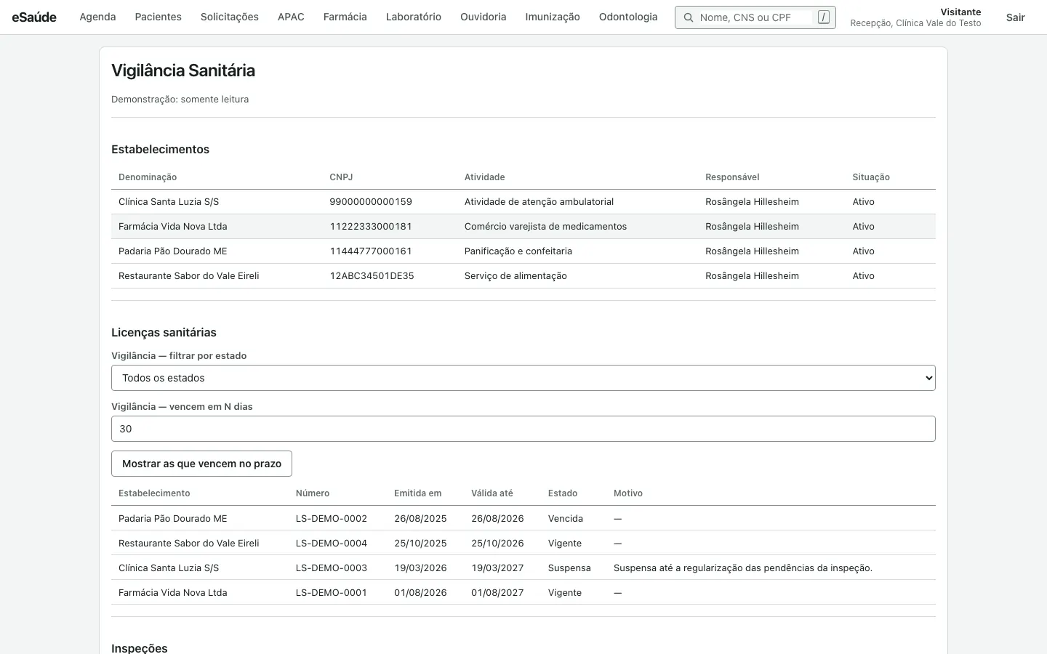Click the magnifier icon in search box
The image size is (1047, 654).
[x=688, y=17]
